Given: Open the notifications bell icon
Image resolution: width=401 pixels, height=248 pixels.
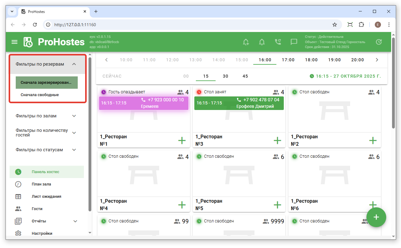Looking at the screenshot, I should click(262, 42).
